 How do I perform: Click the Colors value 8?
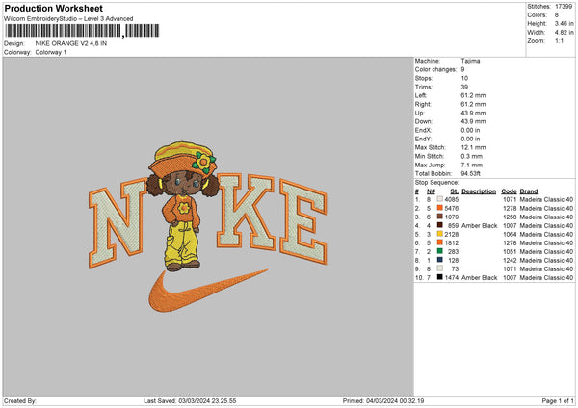pyautogui.click(x=557, y=15)
